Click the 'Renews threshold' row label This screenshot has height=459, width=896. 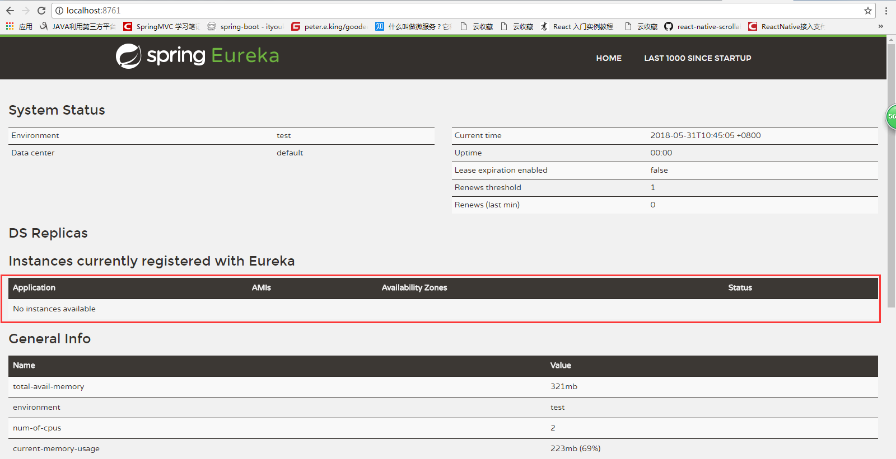488,187
